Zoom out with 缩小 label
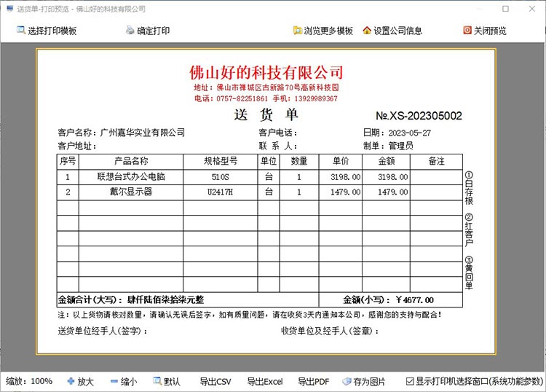Image resolution: width=546 pixels, height=392 pixels. pos(129,382)
